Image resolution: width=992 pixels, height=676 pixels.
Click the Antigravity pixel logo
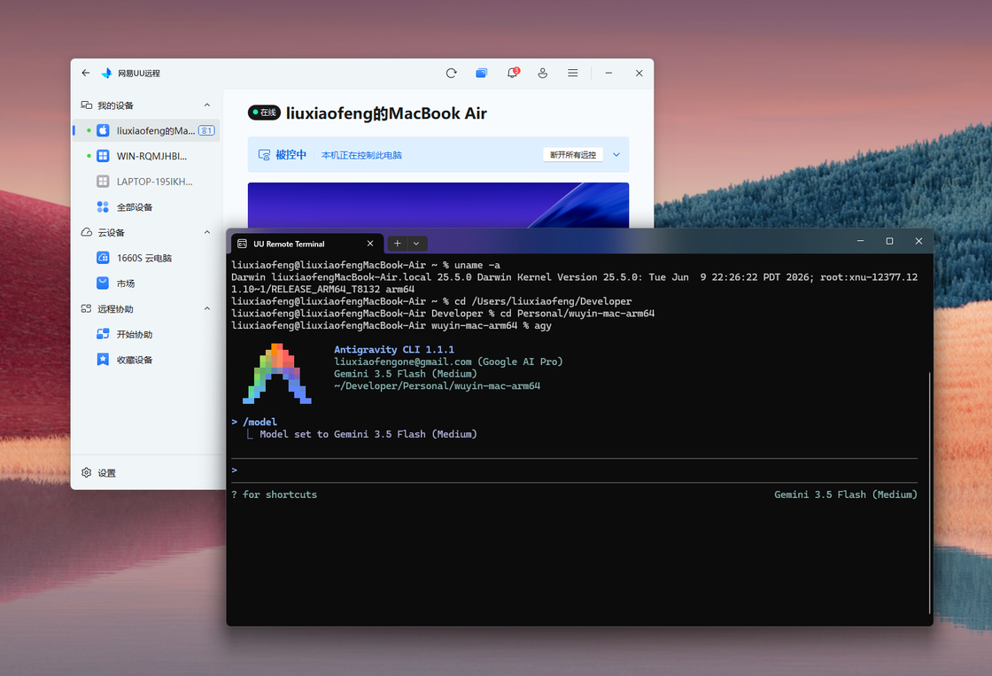point(277,374)
